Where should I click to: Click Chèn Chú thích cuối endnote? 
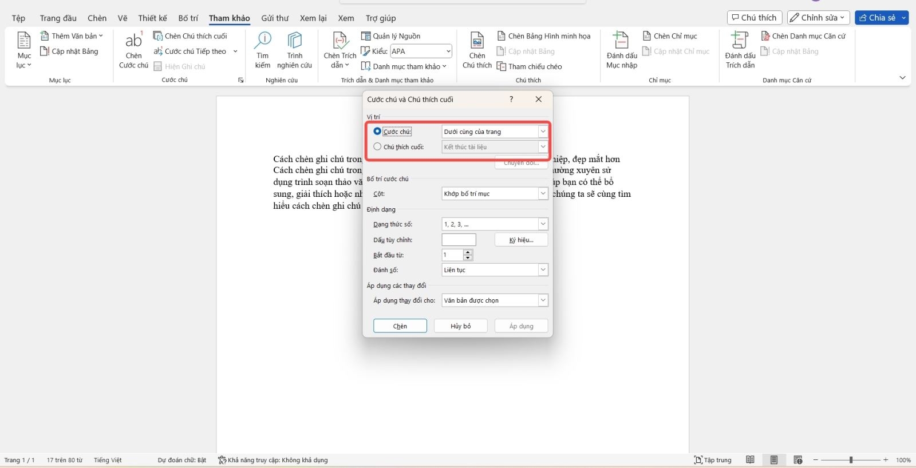coord(190,36)
